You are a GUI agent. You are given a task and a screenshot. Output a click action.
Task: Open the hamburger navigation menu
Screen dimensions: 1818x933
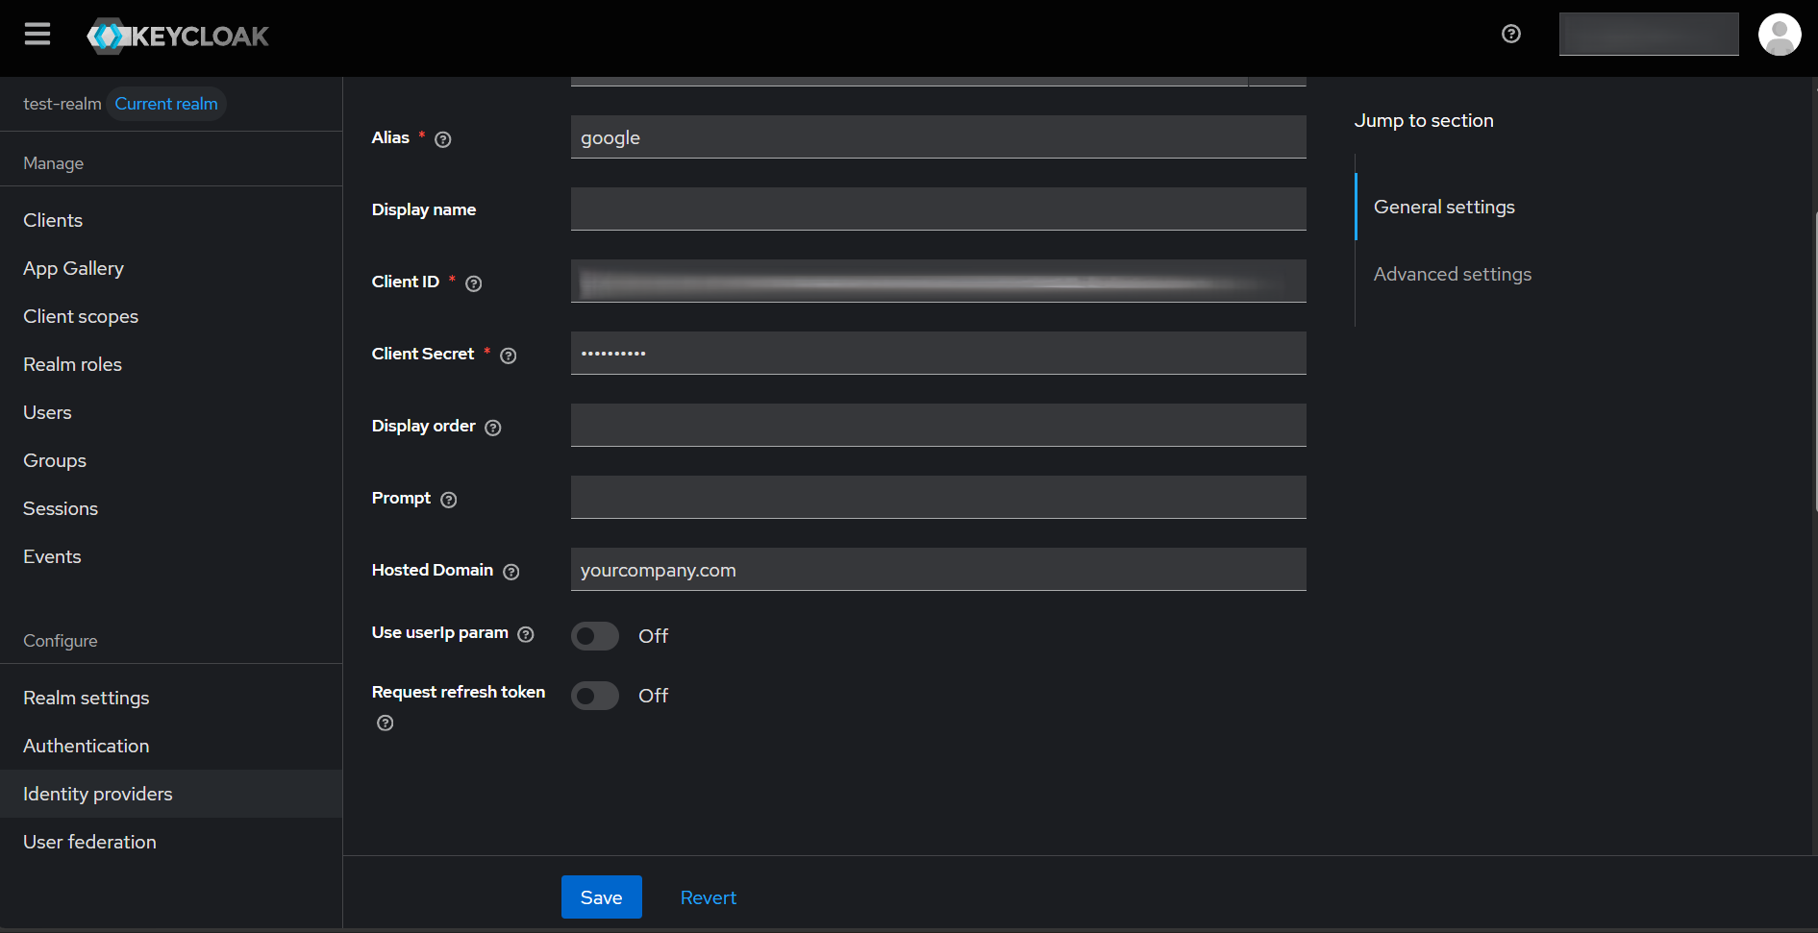tap(37, 35)
